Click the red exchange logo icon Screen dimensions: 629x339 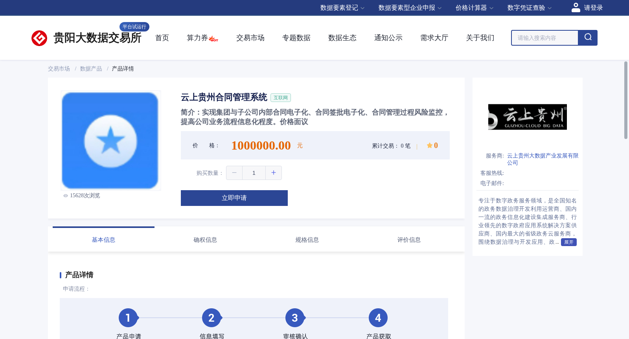39,38
